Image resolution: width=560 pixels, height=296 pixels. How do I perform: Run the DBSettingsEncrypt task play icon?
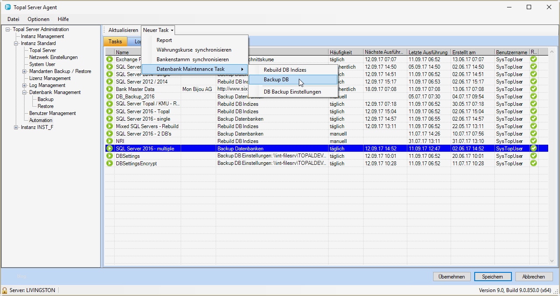[109, 164]
